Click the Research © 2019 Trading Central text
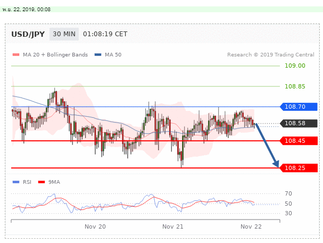The width and height of the screenshot is (323, 243). pos(271,55)
